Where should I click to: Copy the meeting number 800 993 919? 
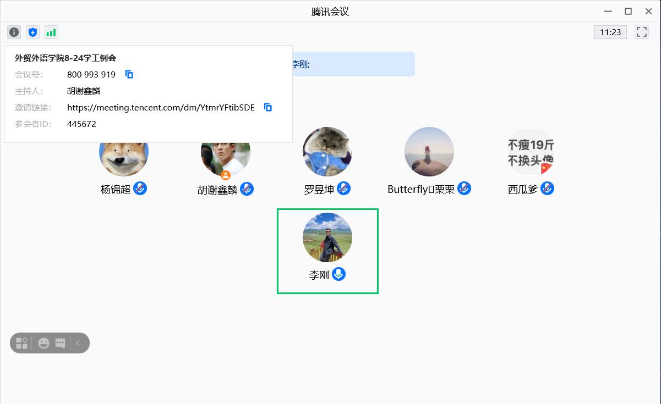pos(129,74)
